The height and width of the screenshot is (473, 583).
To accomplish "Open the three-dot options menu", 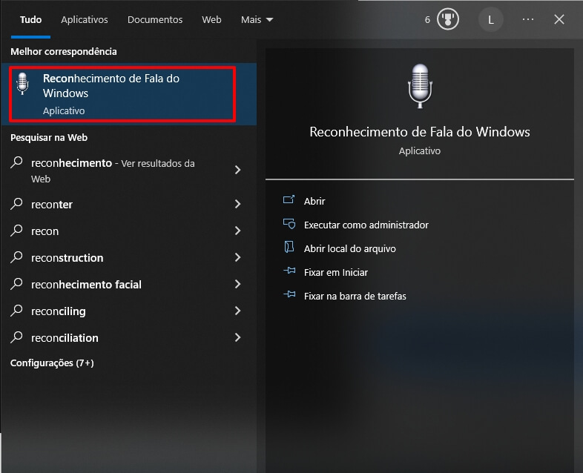I will 528,19.
